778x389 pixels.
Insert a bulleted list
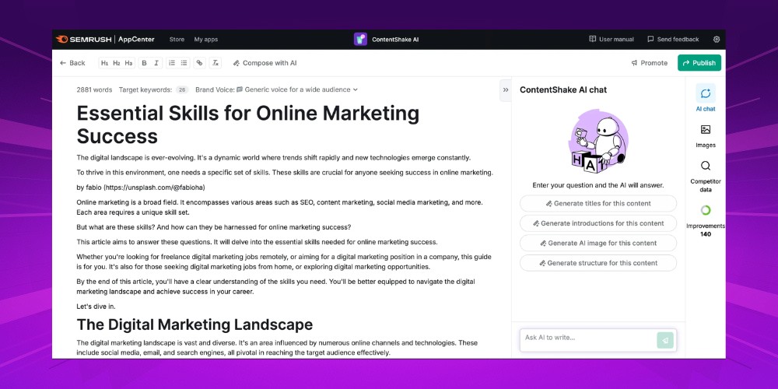[184, 63]
